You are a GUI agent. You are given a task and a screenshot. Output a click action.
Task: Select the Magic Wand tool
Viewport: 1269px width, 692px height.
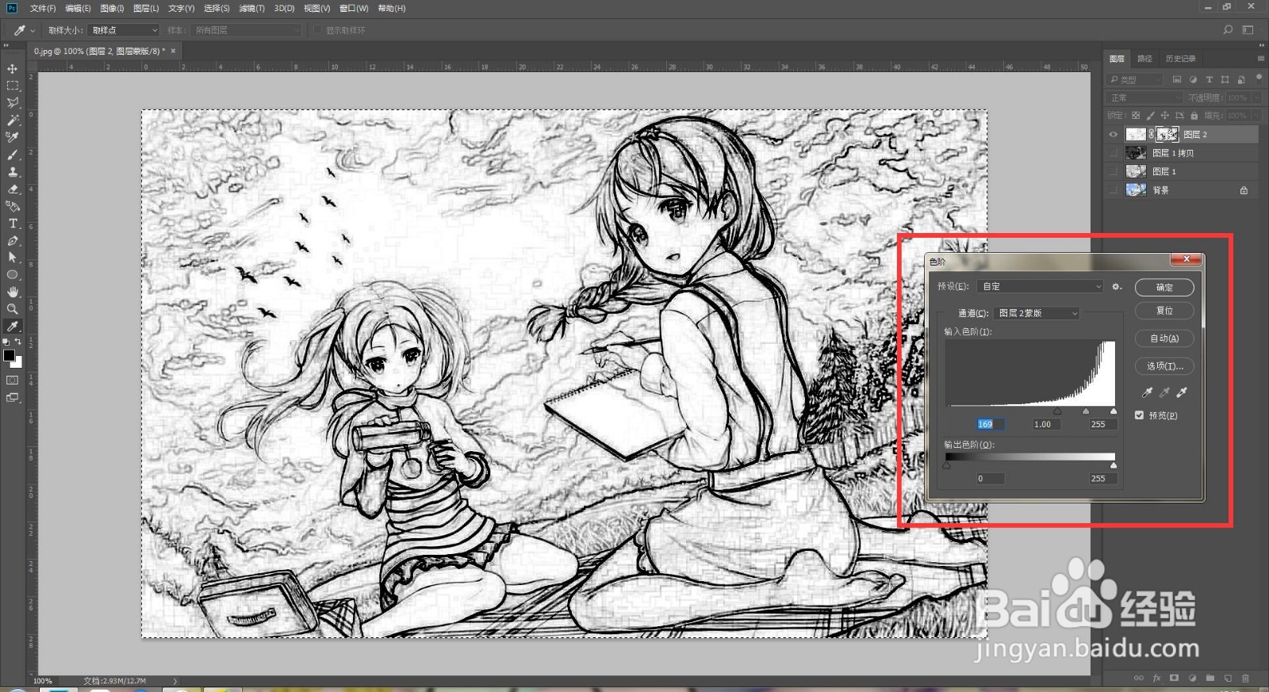pos(13,120)
